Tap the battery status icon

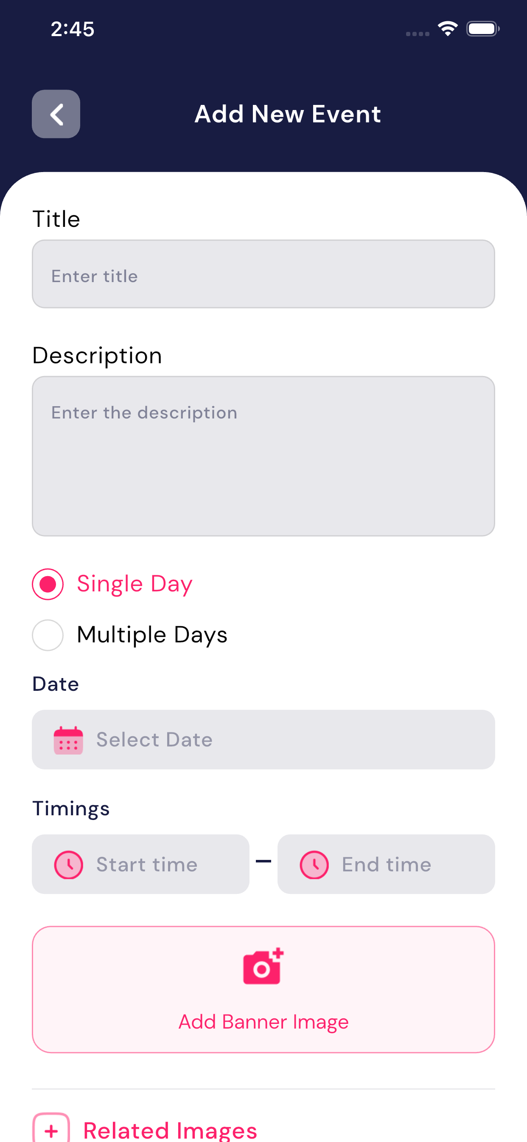[x=482, y=29]
